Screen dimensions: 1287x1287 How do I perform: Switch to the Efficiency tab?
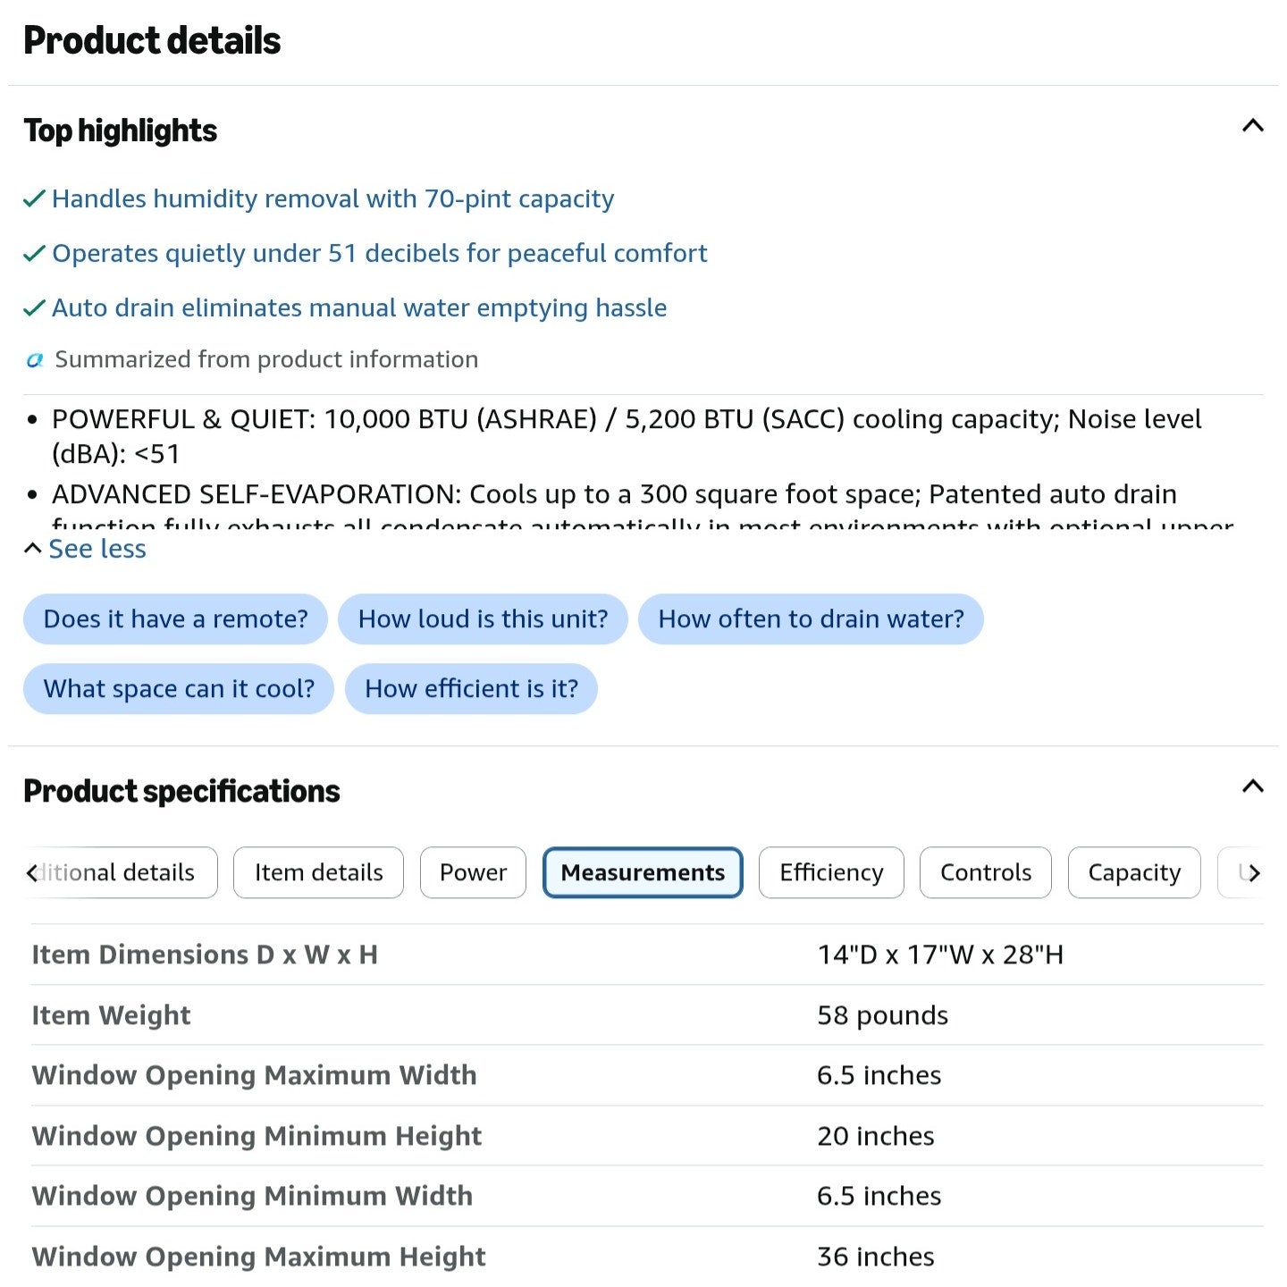pos(831,872)
